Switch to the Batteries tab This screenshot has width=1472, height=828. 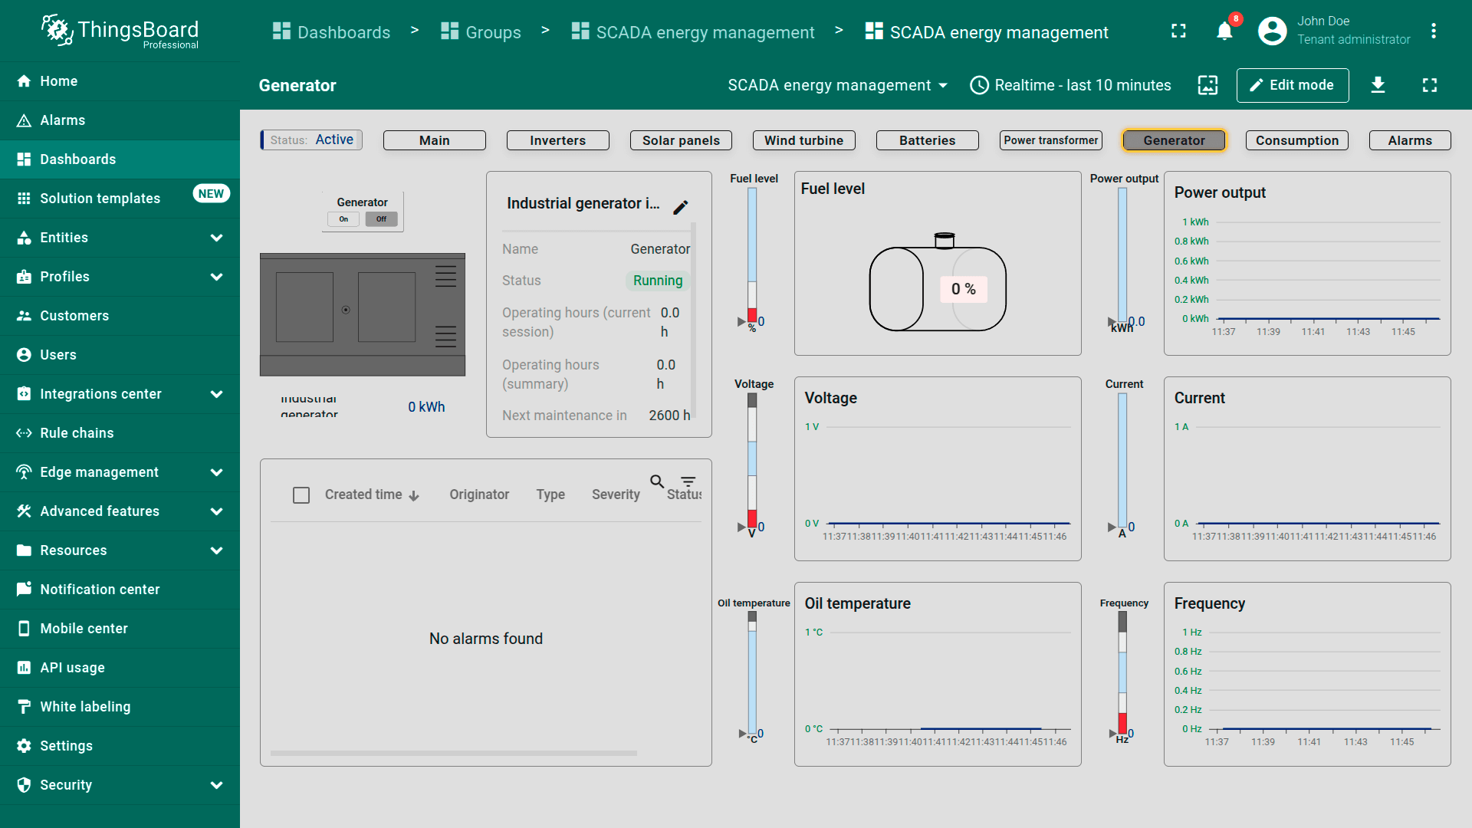tap(927, 140)
